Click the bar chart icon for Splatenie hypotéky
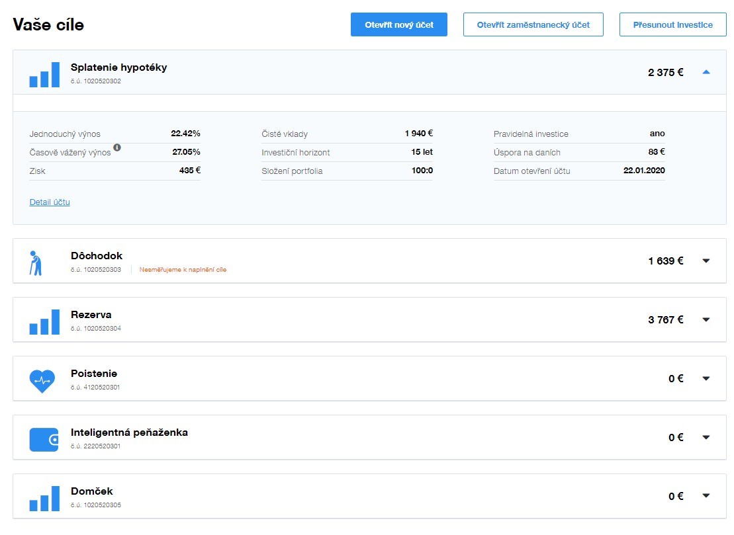The height and width of the screenshot is (535, 734). [44, 75]
